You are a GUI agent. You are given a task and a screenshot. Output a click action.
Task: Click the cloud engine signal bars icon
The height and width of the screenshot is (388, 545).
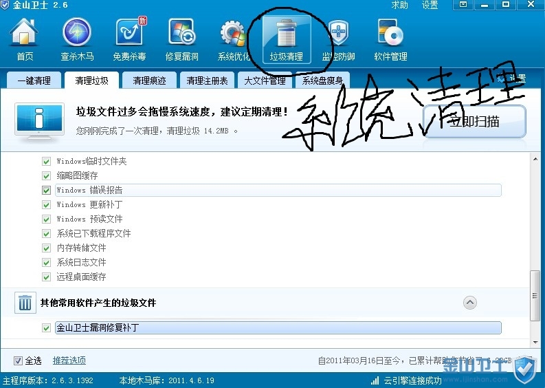375,380
